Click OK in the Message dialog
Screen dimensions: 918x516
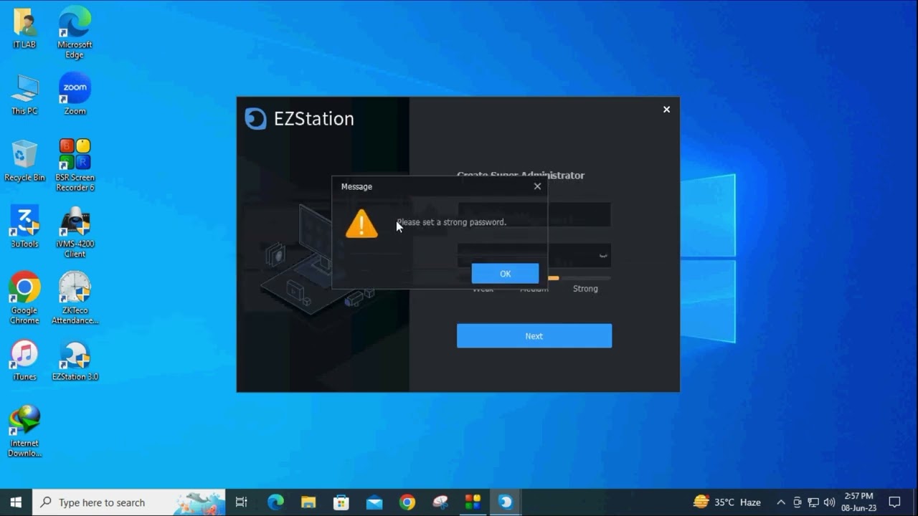pyautogui.click(x=505, y=273)
